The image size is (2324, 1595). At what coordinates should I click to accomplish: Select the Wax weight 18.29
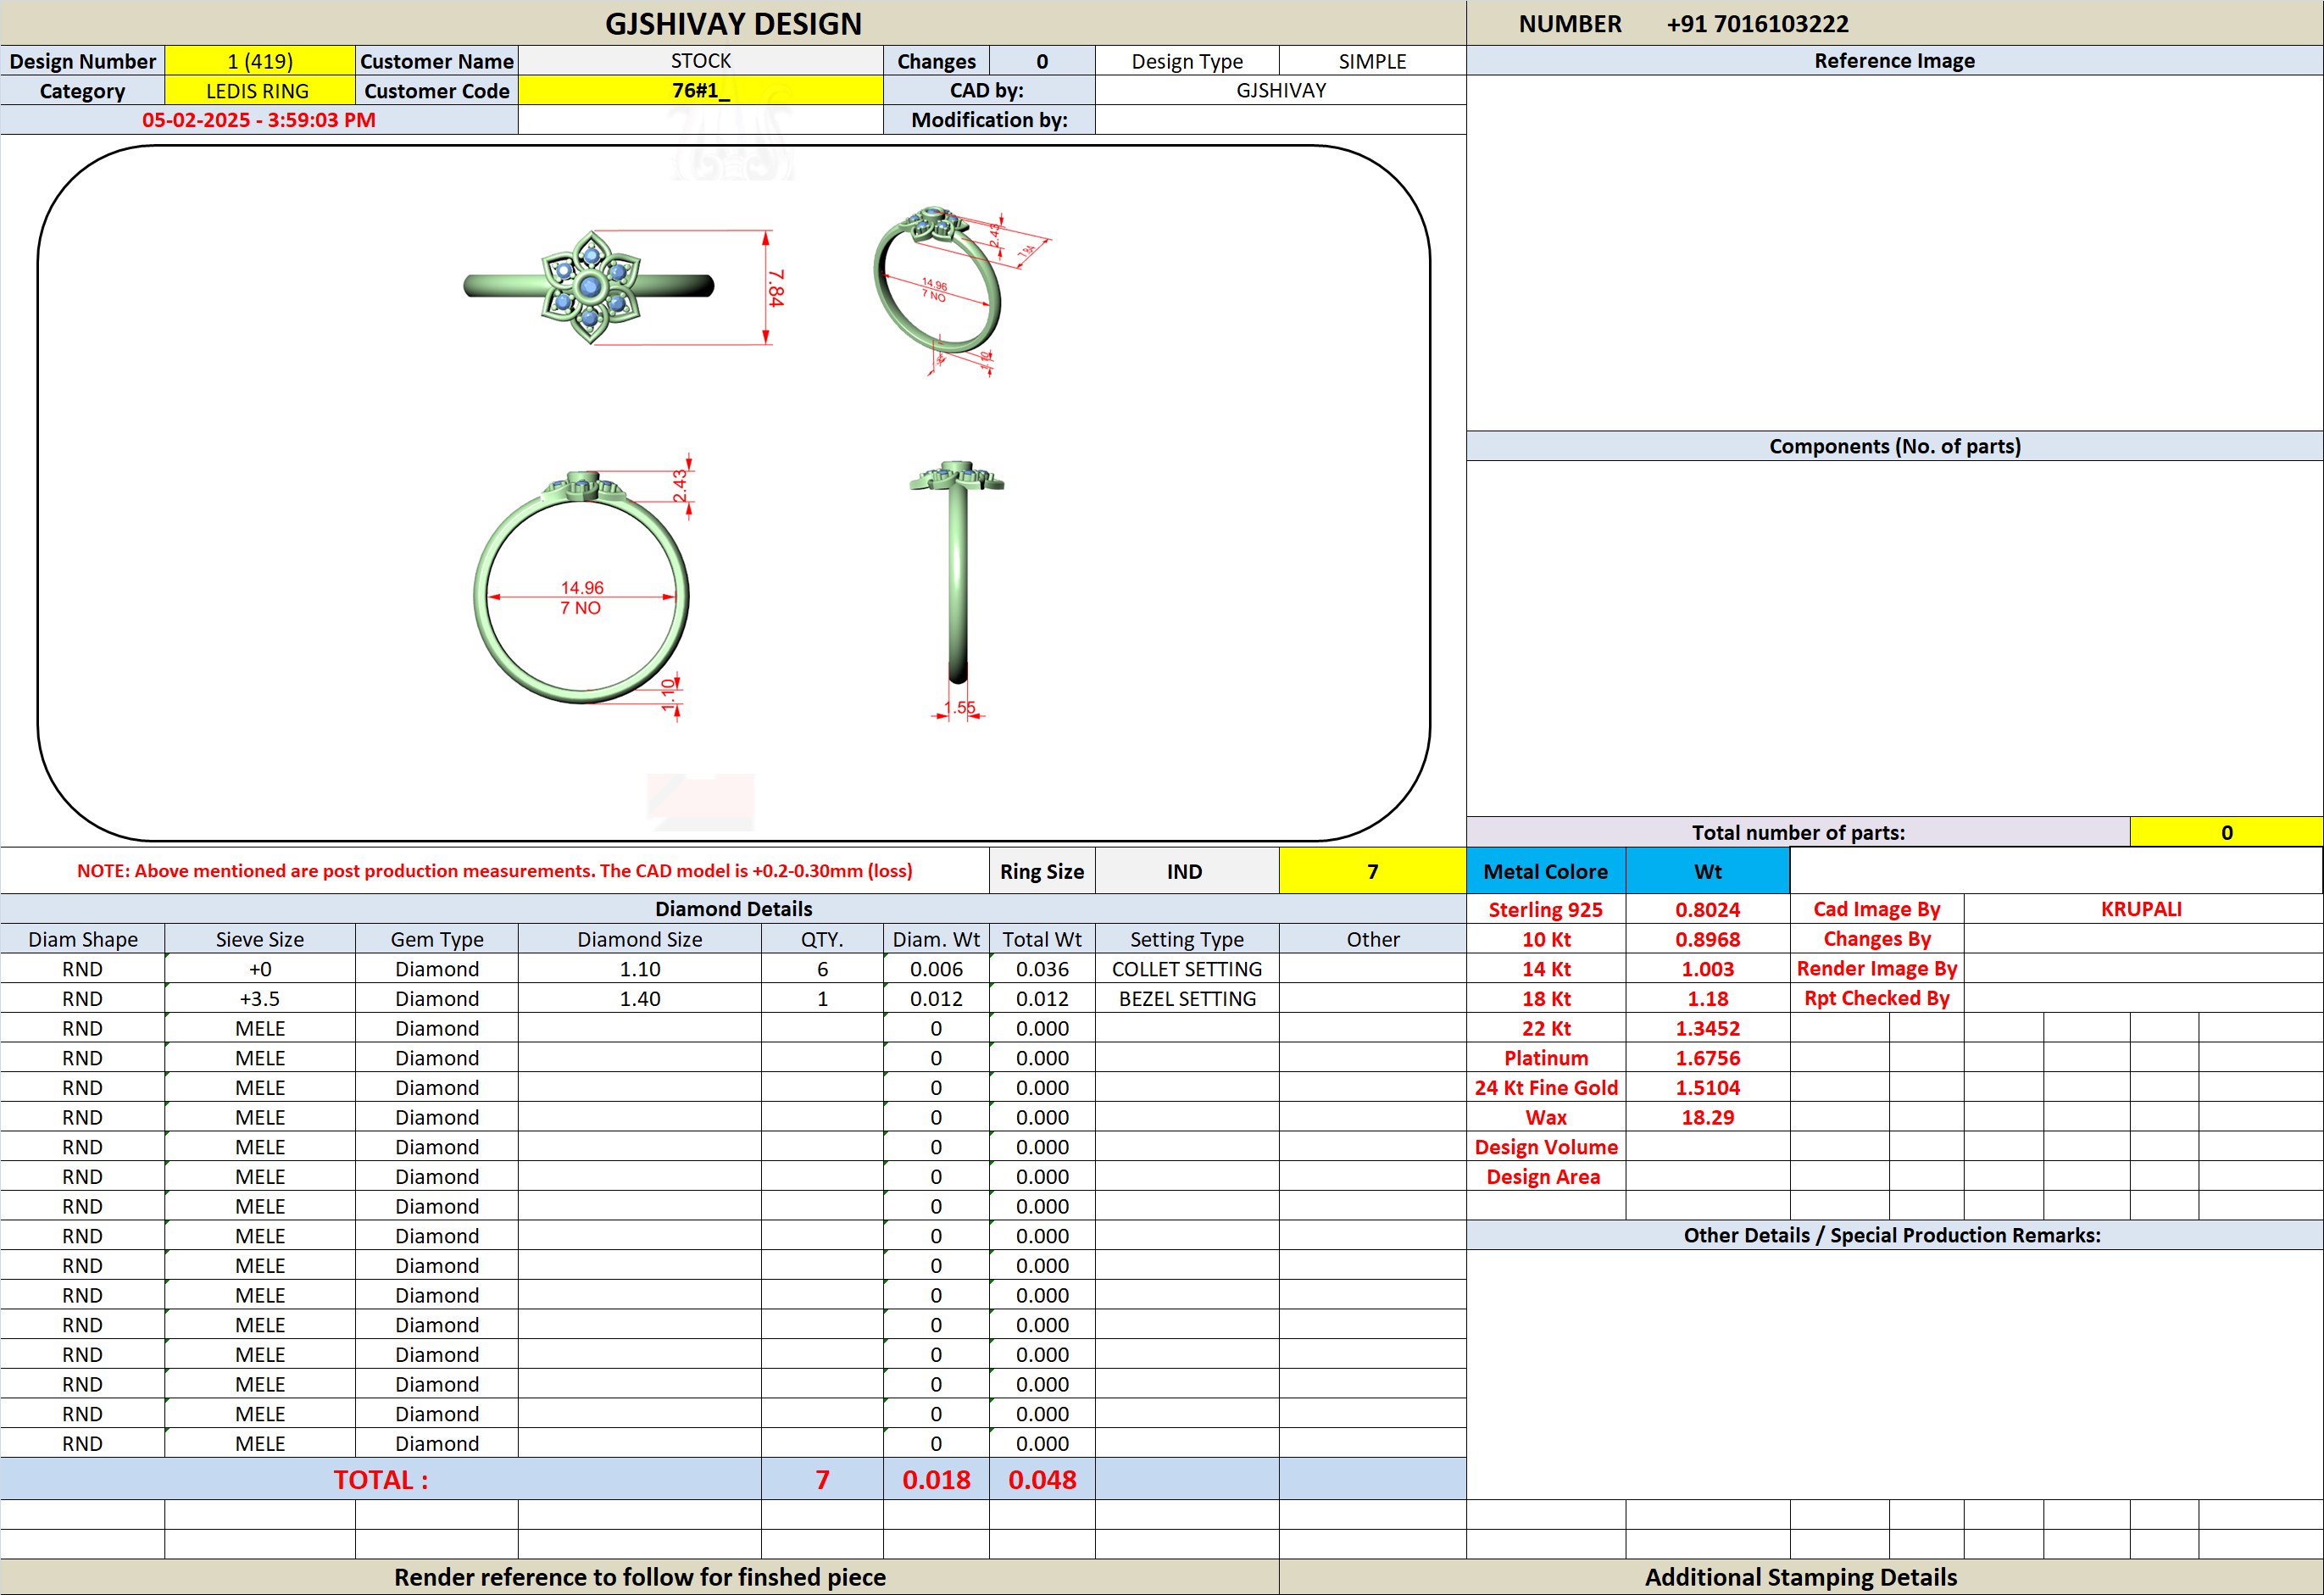click(1708, 1118)
